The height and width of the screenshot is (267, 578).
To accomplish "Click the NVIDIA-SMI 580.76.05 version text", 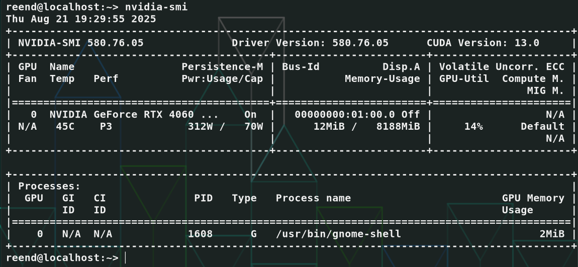I will click(81, 43).
